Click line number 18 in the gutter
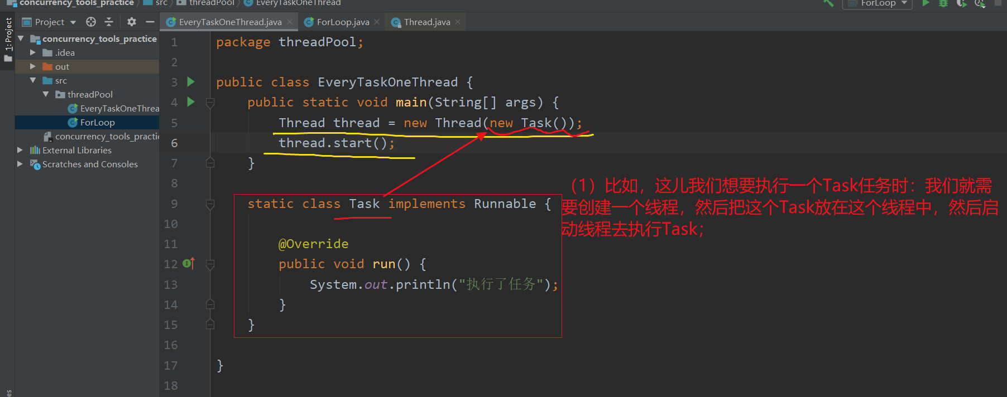The height and width of the screenshot is (397, 1007). [x=171, y=386]
